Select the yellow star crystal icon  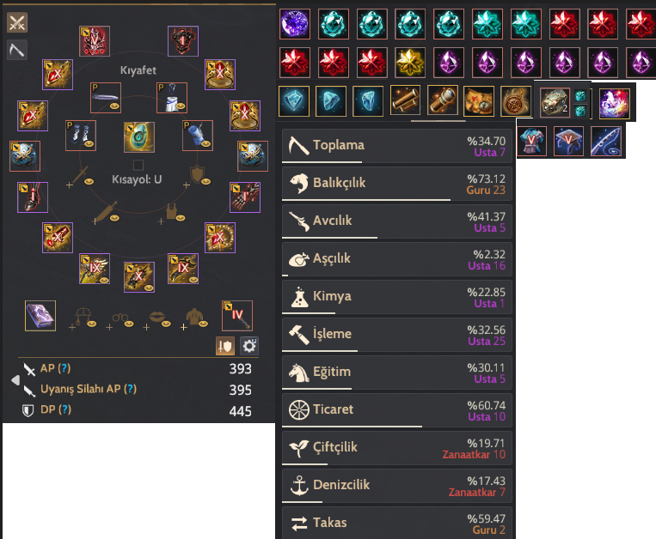coord(410,63)
